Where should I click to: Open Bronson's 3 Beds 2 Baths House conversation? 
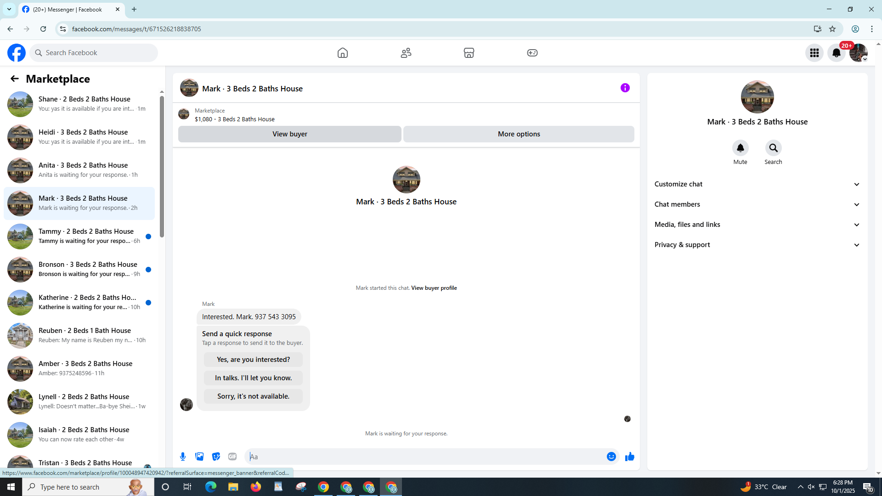pos(79,270)
